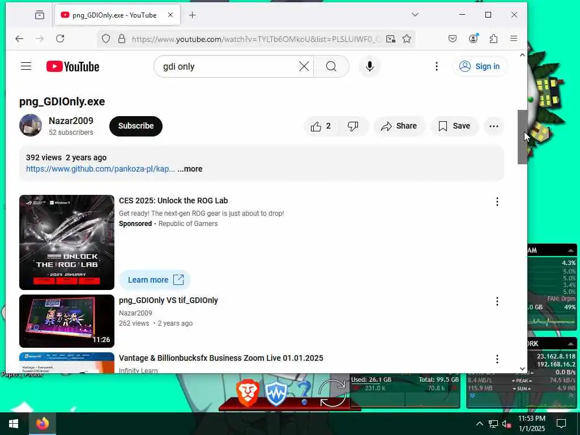The image size is (580, 435).
Task: Open Vantage & Billionbucksfx Zoom Live title
Action: (221, 358)
